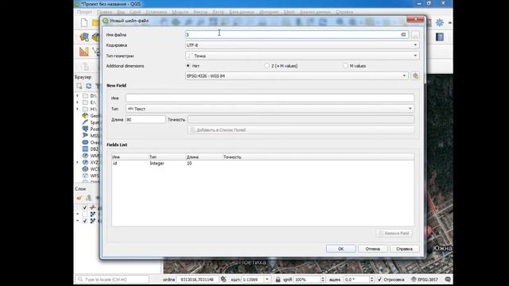Click the dialog 'Справка' help button
The image size is (509, 286).
point(404,249)
